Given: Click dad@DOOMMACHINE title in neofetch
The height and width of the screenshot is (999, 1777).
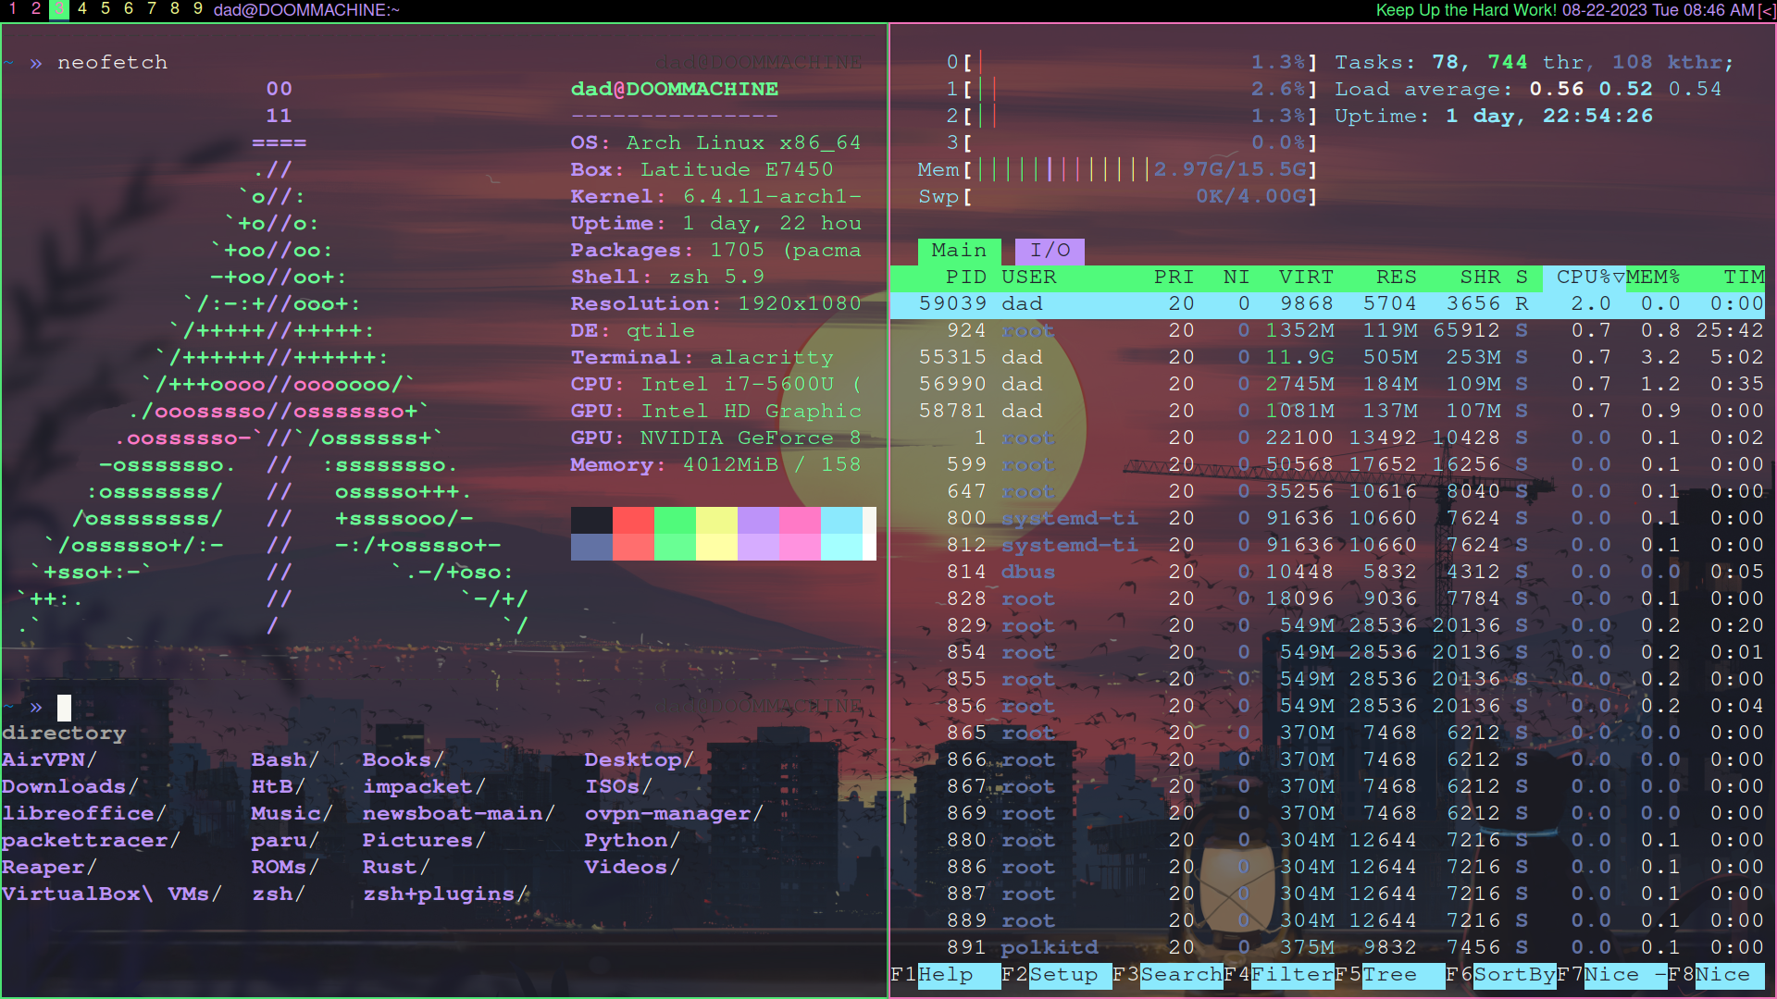Looking at the screenshot, I should point(675,90).
